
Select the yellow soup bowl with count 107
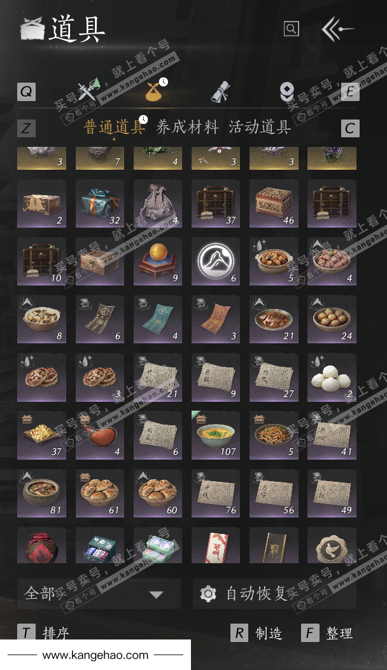(x=216, y=435)
